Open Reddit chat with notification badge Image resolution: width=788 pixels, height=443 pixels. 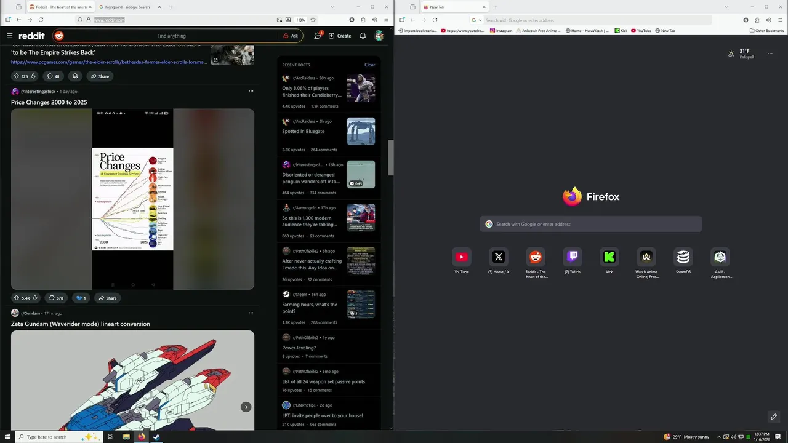pos(318,36)
